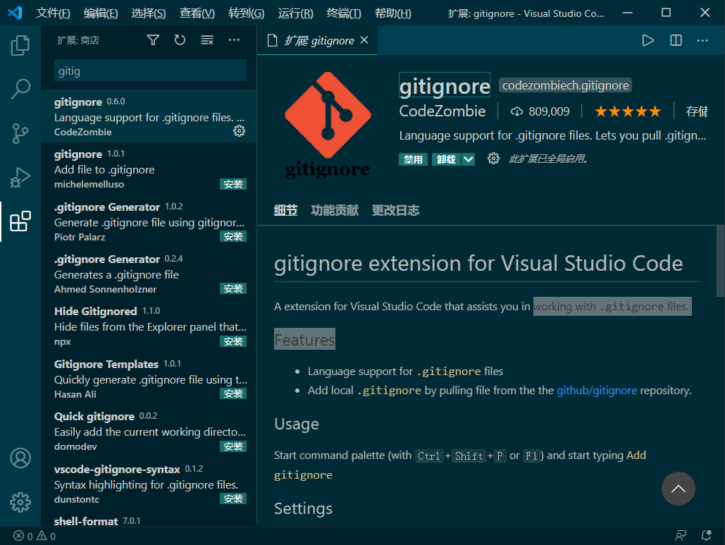Open the github/gitignore repository link
The image size is (725, 545).
coord(597,391)
